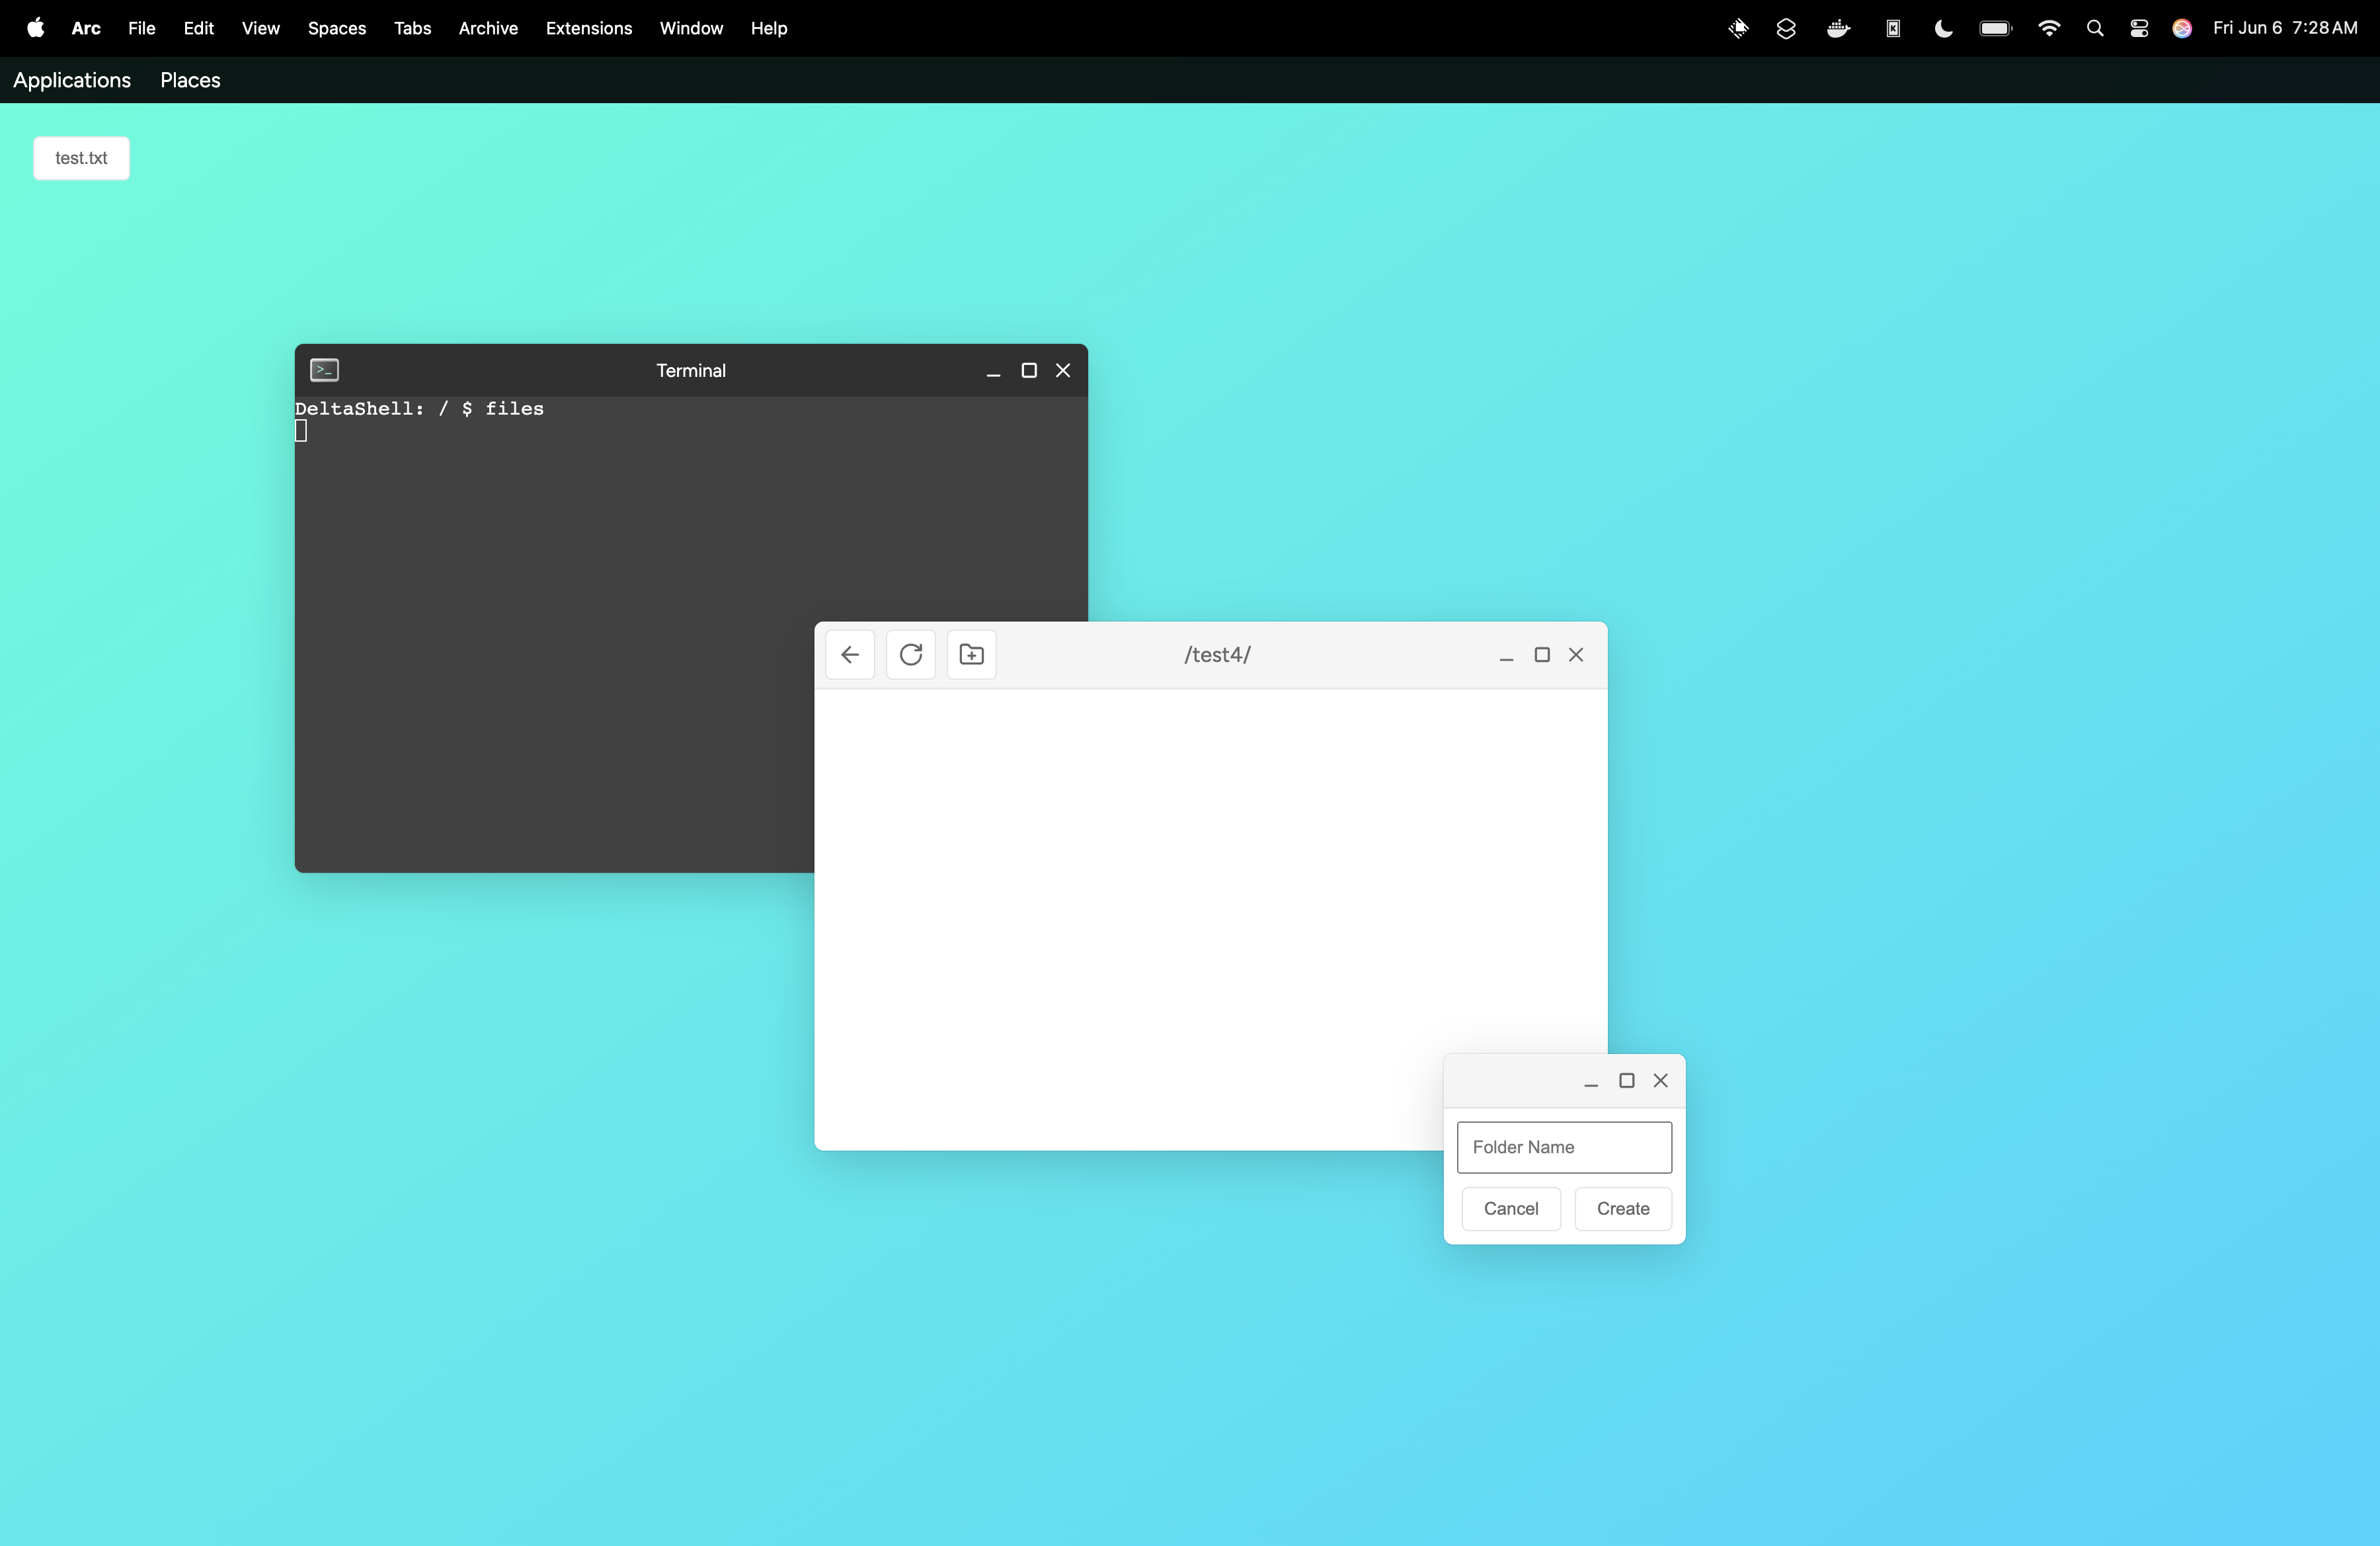Open Spotlight search icon
Screen dimensions: 2380x1546
click(x=2095, y=28)
